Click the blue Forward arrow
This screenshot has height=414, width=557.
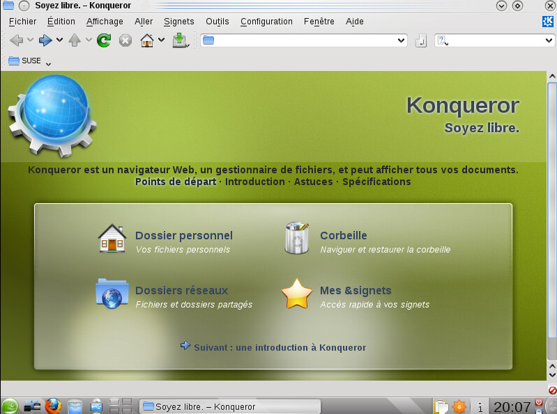pos(45,40)
